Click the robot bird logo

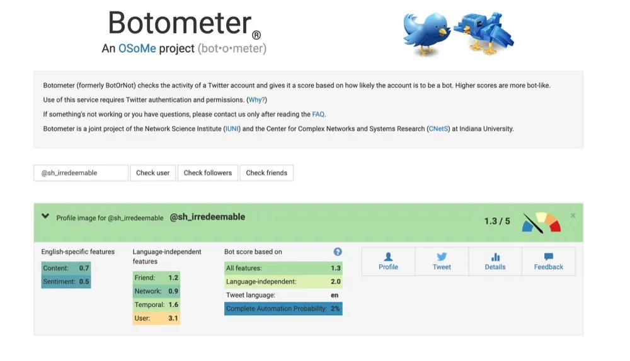tap(484, 35)
